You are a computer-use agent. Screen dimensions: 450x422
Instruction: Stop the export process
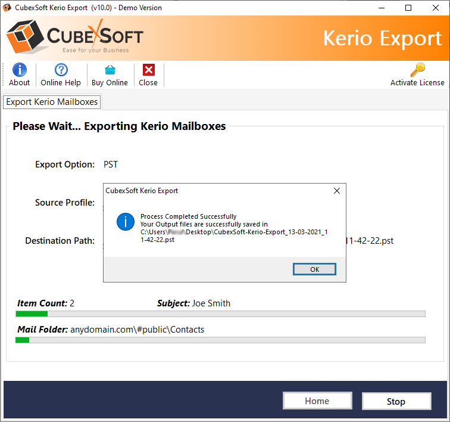(x=396, y=401)
